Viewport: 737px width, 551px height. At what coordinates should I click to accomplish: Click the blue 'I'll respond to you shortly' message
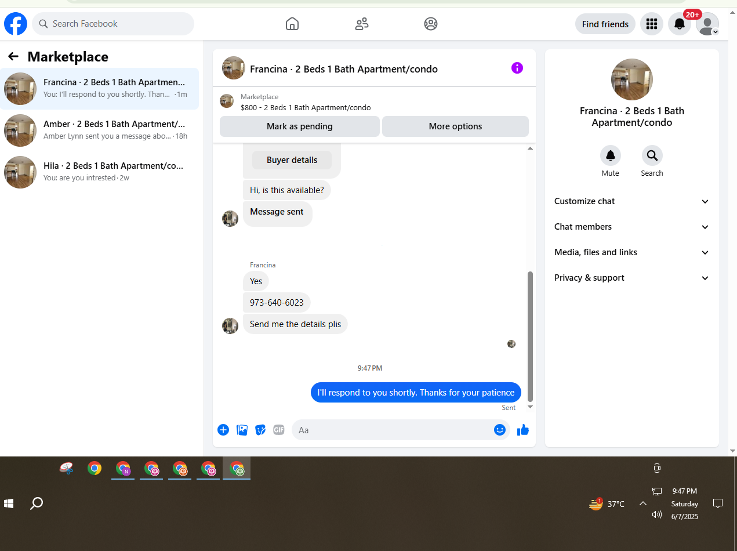coord(416,393)
